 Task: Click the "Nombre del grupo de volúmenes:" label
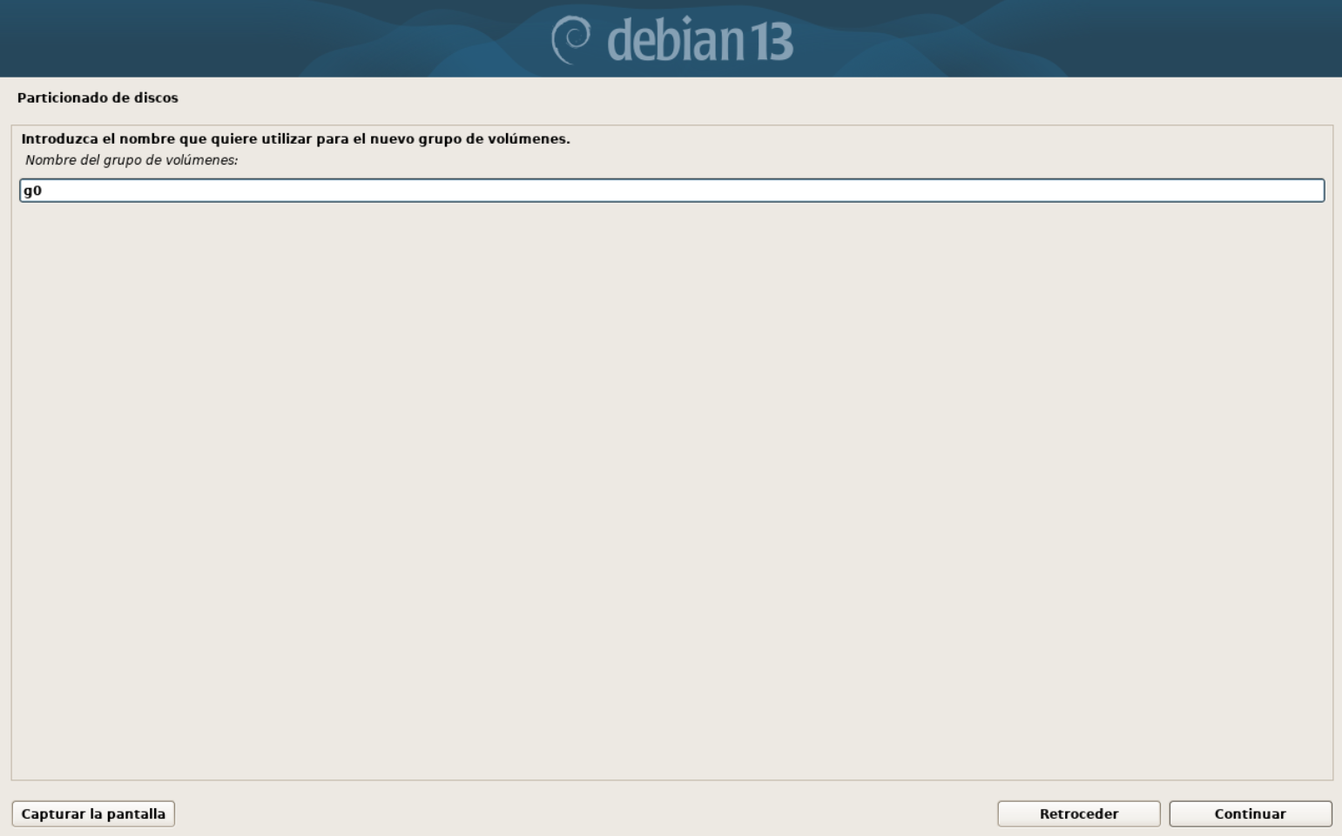click(x=132, y=160)
